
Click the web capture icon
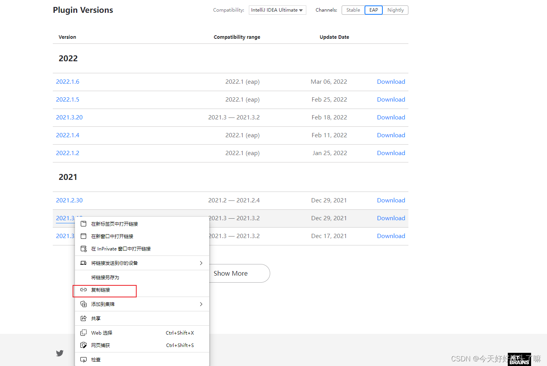tap(83, 345)
